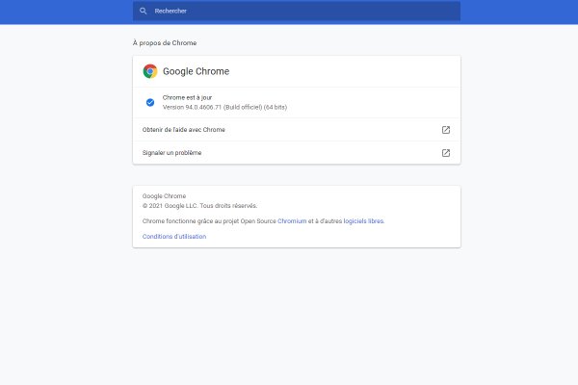The width and height of the screenshot is (578, 385).
Task: Open Obtenir de l'aide avec Chrome
Action: (x=184, y=130)
